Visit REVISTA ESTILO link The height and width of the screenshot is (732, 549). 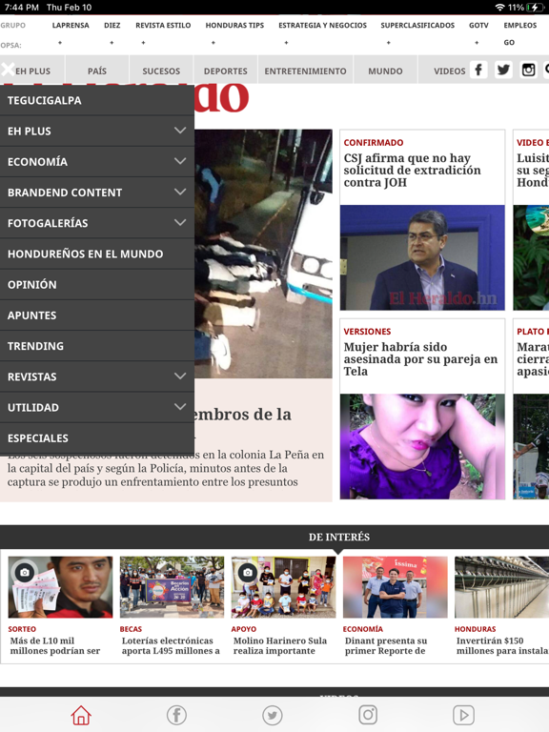pyautogui.click(x=163, y=25)
